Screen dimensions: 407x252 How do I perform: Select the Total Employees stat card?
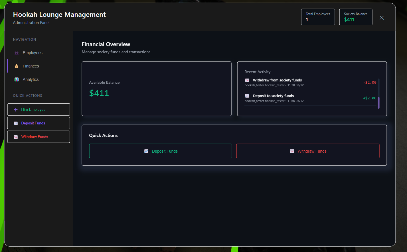pos(318,17)
